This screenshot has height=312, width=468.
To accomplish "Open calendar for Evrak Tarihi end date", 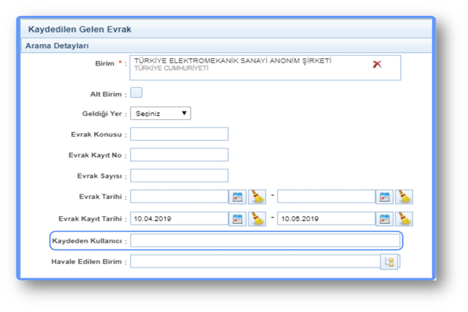I will pos(384,197).
